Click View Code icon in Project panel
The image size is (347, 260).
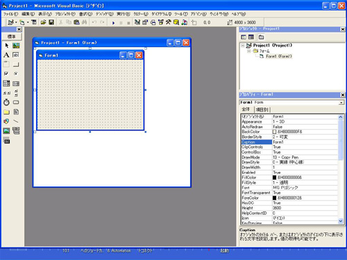244,37
